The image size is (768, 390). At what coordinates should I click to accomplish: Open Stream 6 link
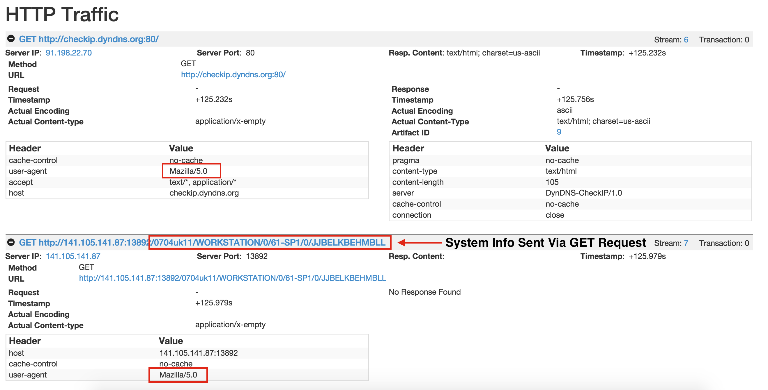pos(686,40)
